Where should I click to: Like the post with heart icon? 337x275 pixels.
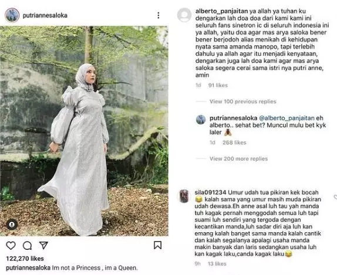[x=11, y=245]
